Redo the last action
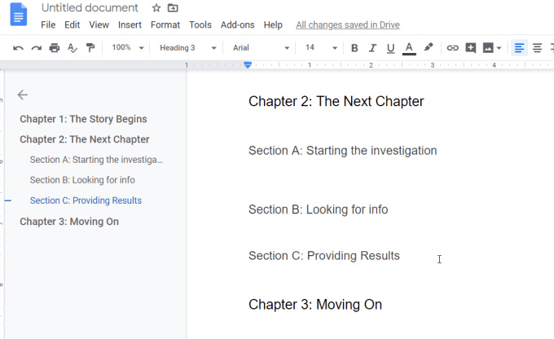554x339 pixels. click(37, 48)
